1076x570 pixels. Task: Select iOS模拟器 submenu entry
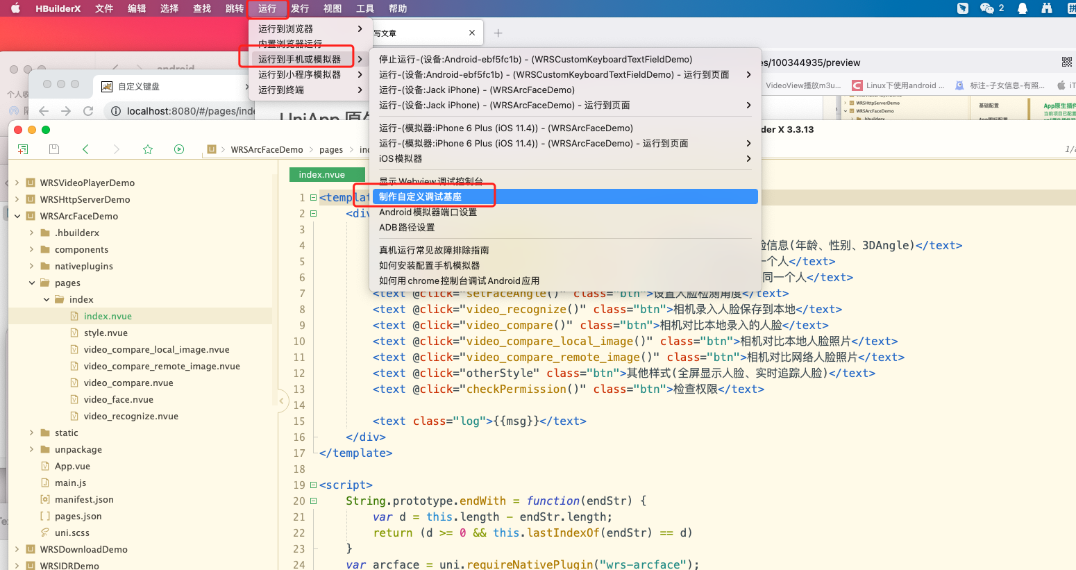coord(565,158)
